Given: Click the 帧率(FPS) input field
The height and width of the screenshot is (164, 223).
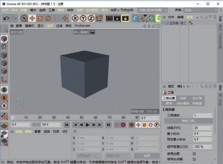Looking at the screenshot, I should (203, 128).
